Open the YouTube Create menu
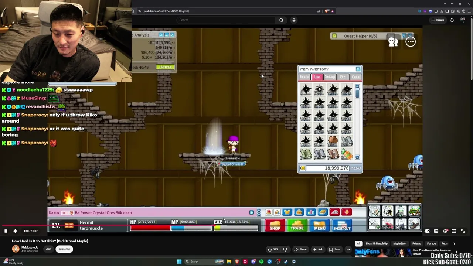 tap(438, 20)
